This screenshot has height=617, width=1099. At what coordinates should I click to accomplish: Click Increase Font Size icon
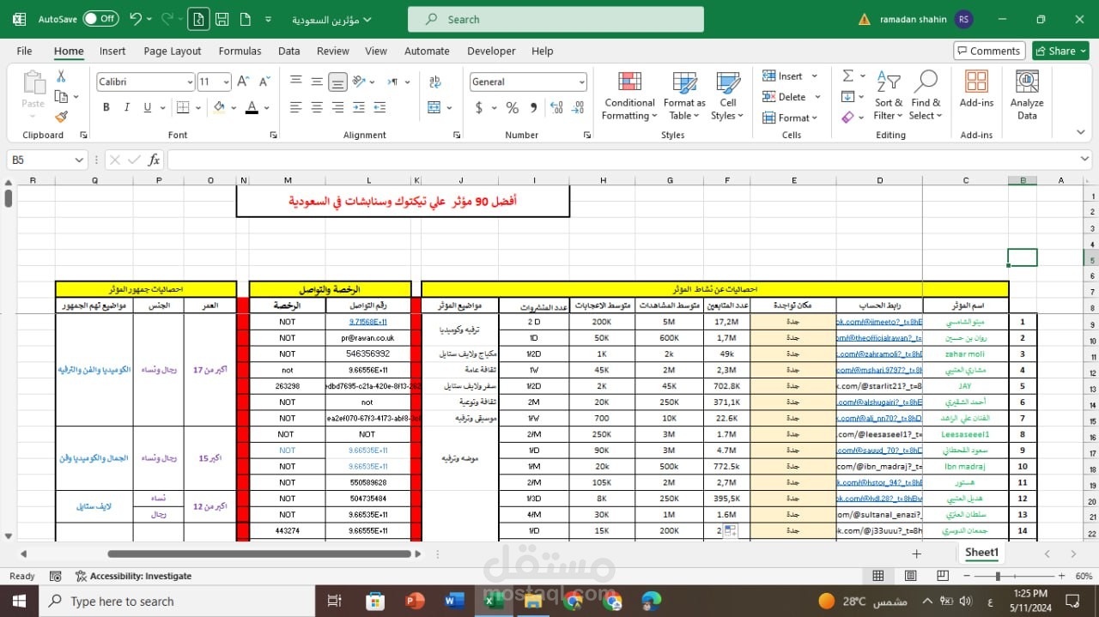[244, 82]
